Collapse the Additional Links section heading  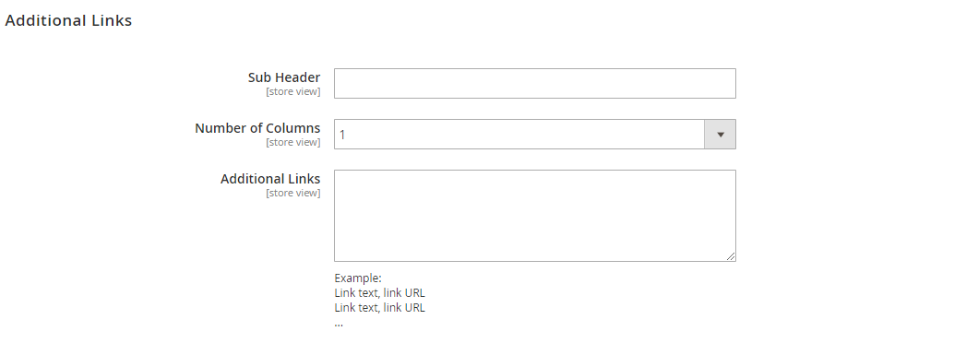click(68, 20)
